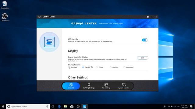Open Recycle Bin on desktop
Viewport: 195px width, 109px height.
tap(5, 5)
